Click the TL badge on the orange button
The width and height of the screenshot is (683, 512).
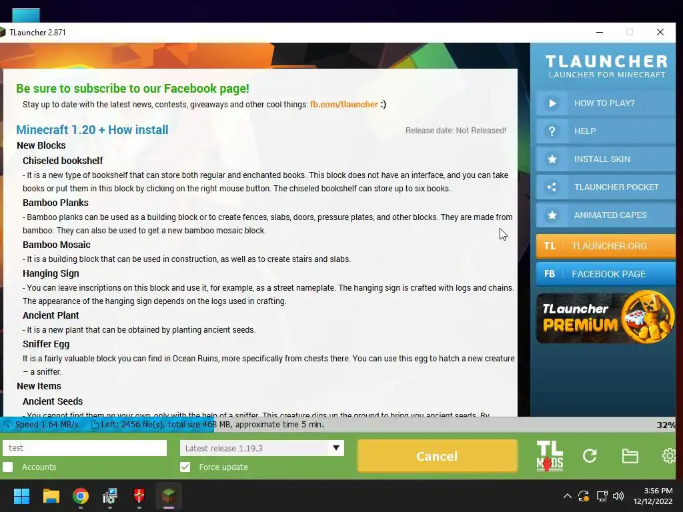tap(550, 246)
